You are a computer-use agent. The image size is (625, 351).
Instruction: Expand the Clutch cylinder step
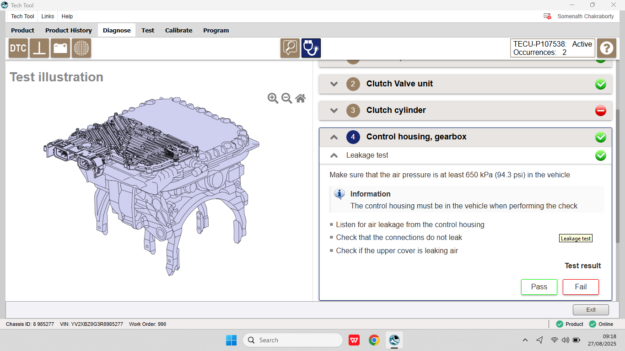point(334,111)
